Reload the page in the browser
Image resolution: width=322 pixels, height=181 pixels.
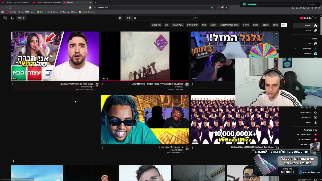10,8
